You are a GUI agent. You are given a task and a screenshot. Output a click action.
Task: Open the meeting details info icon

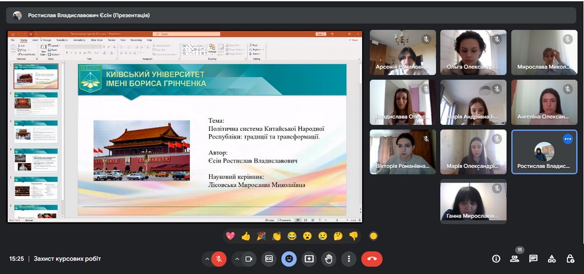click(496, 259)
